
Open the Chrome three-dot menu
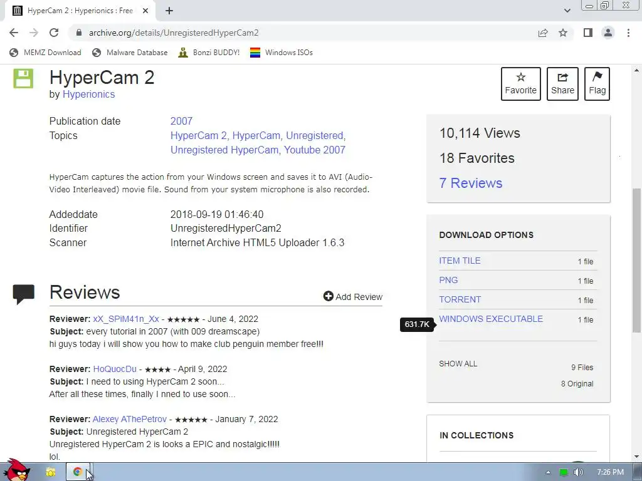point(628,33)
